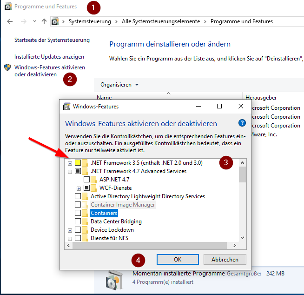304x295 pixels.
Task: Go up one folder level
Action: (x=44, y=21)
